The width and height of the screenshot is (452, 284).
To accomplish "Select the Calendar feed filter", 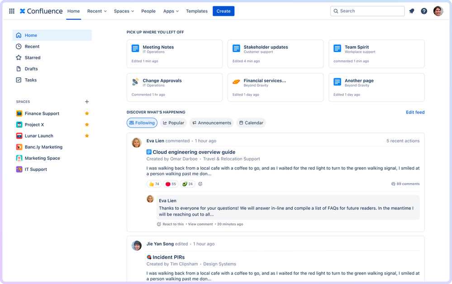I will tap(251, 123).
